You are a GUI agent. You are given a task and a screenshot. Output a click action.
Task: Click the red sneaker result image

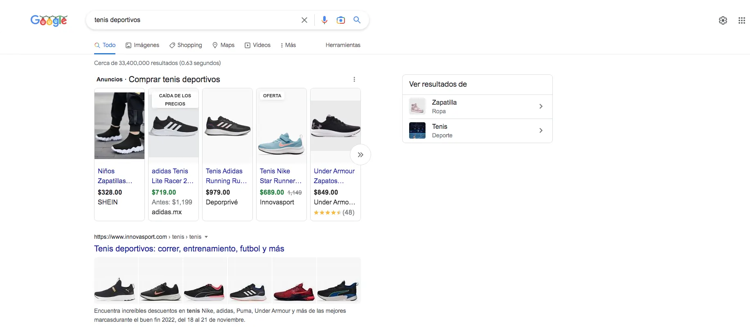pos(294,280)
